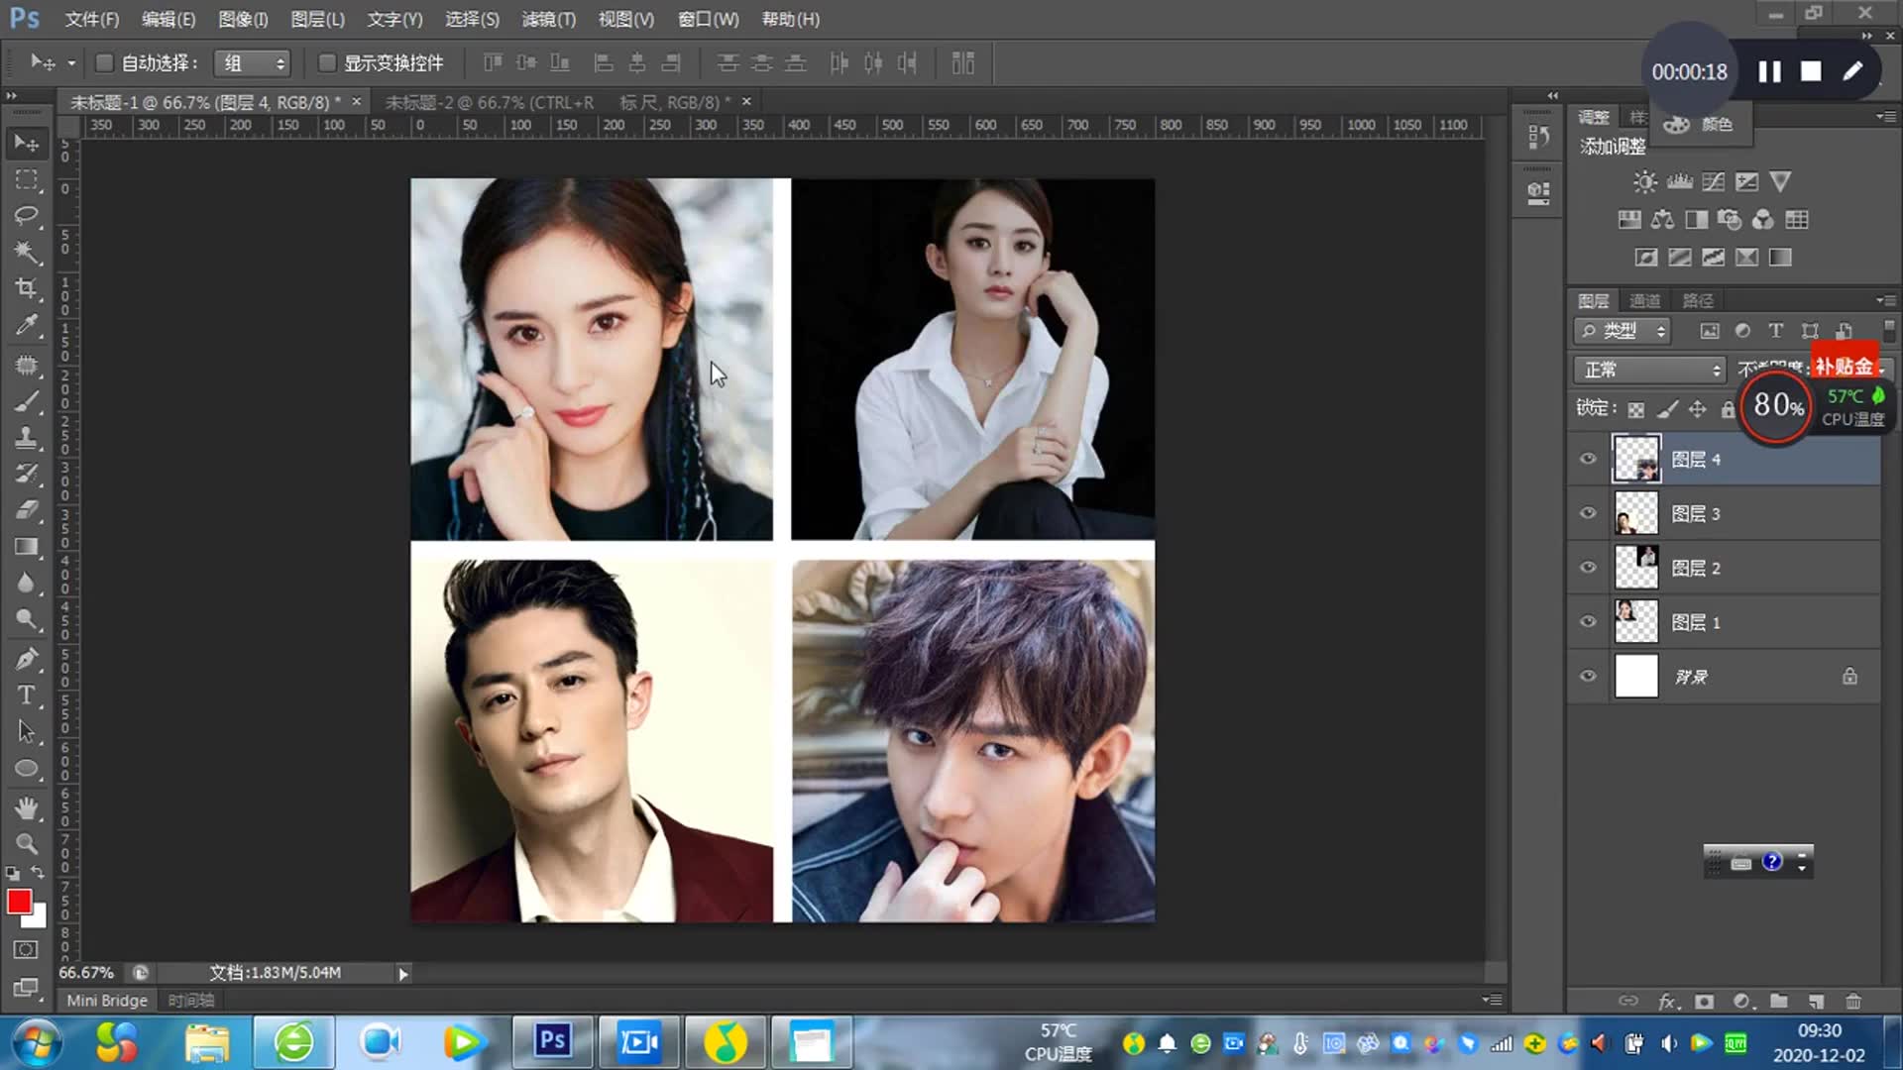
Task: Hide 图层 3 visibility eye
Action: coord(1588,513)
